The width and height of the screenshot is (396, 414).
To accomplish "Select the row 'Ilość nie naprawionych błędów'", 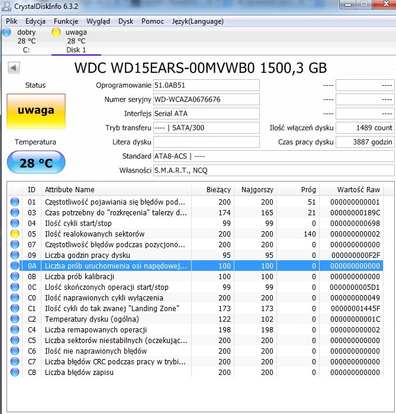I will click(195, 351).
